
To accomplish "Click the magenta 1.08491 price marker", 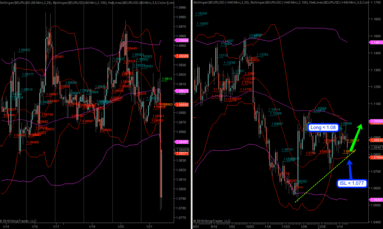I will point(182,142).
